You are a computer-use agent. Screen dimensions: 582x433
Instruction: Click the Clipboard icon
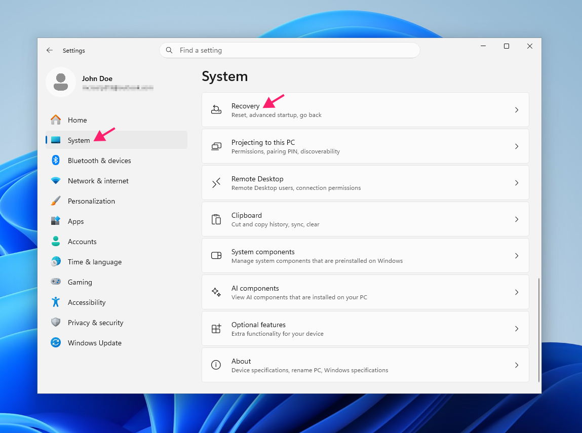(216, 219)
